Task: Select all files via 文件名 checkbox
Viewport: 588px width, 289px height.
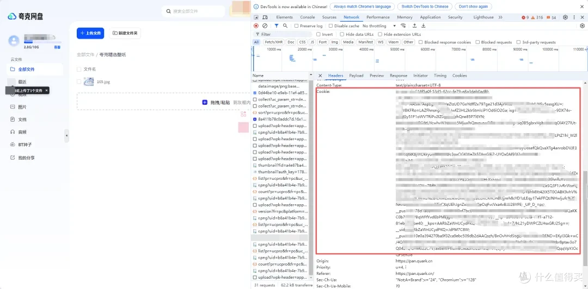Action: click(x=79, y=69)
